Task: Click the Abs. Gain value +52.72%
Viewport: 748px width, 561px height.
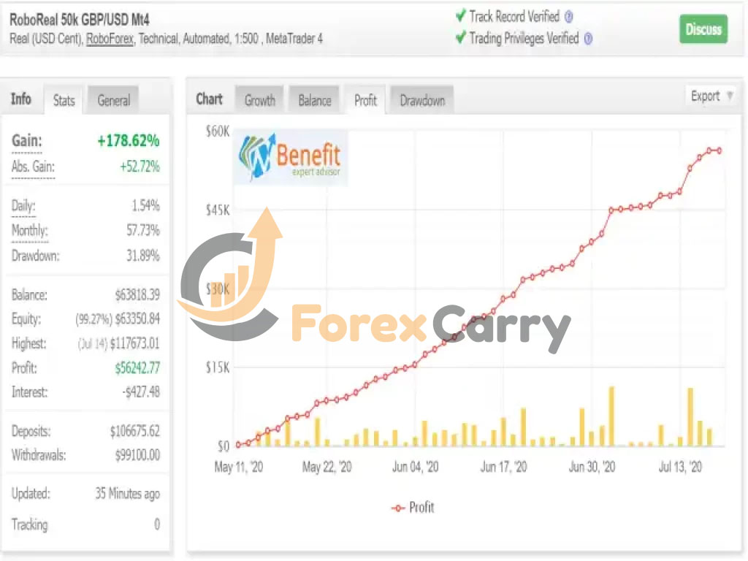Action: point(140,167)
